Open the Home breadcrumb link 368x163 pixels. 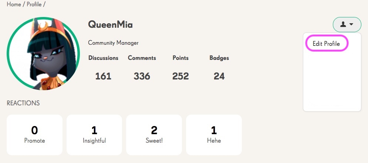point(14,4)
